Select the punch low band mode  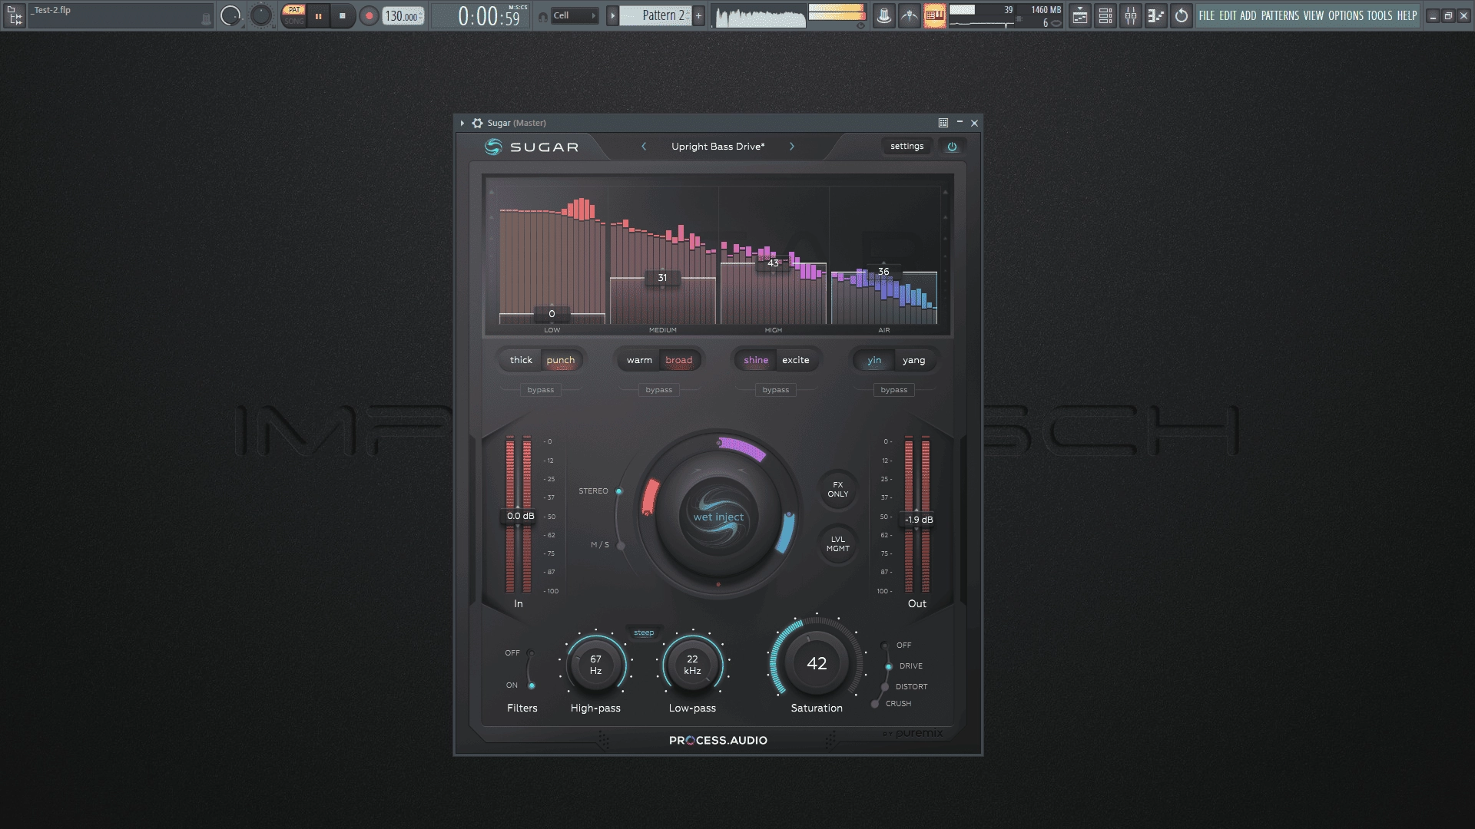[x=561, y=360]
